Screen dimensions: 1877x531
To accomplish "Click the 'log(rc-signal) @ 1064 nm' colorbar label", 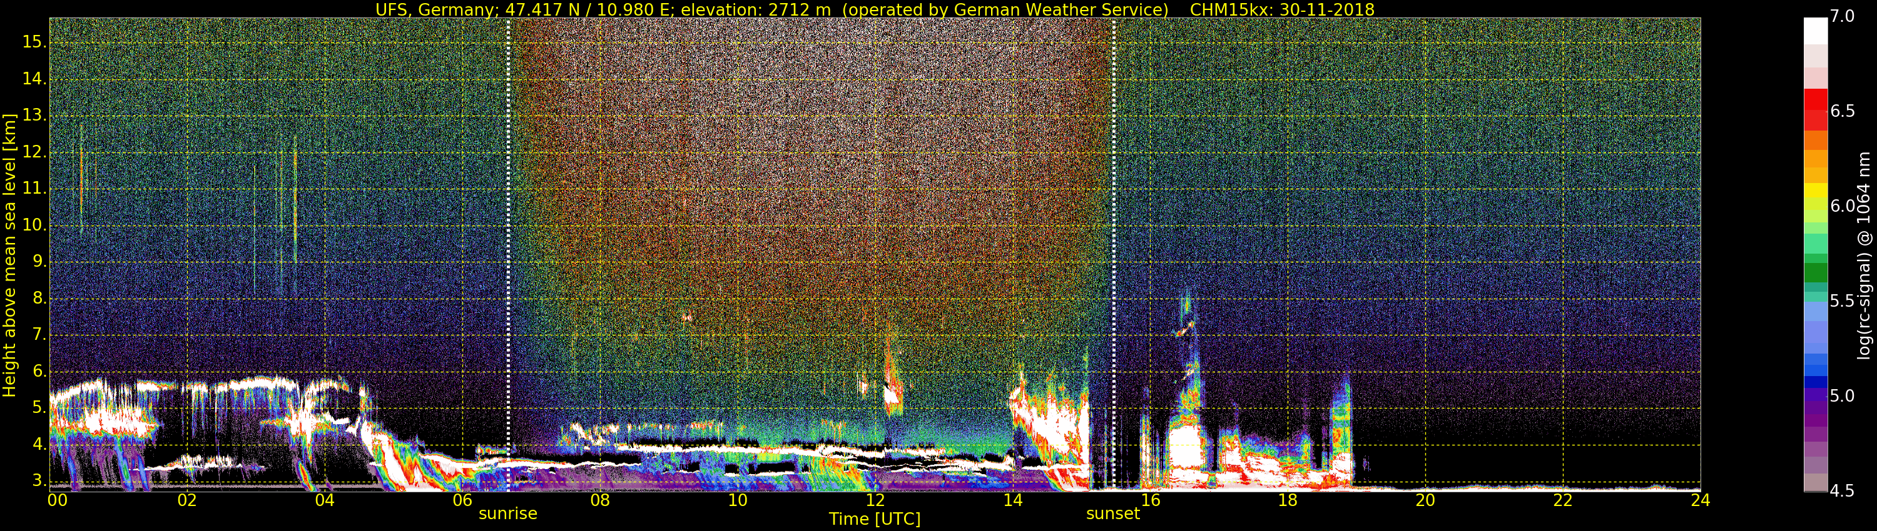I will (1863, 256).
